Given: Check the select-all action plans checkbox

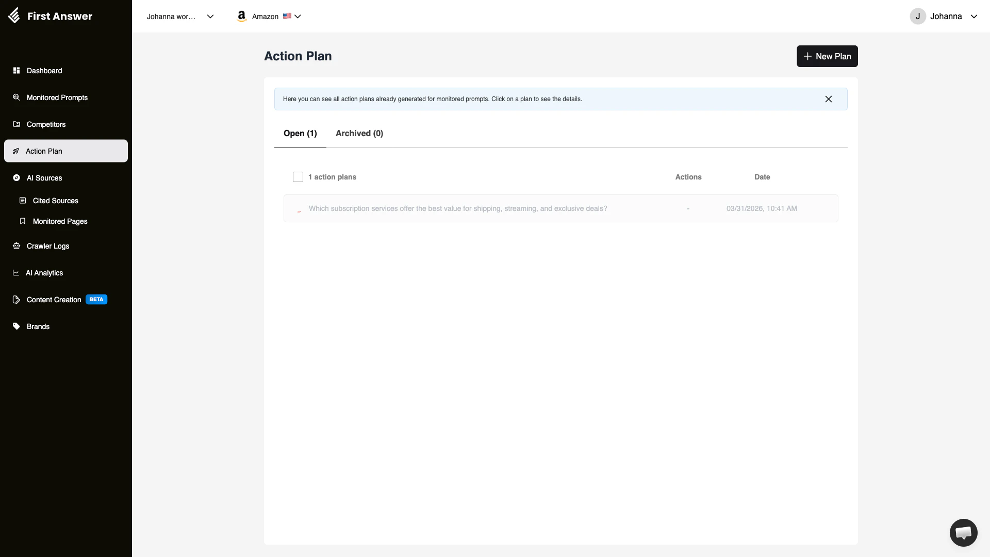Looking at the screenshot, I should point(298,177).
